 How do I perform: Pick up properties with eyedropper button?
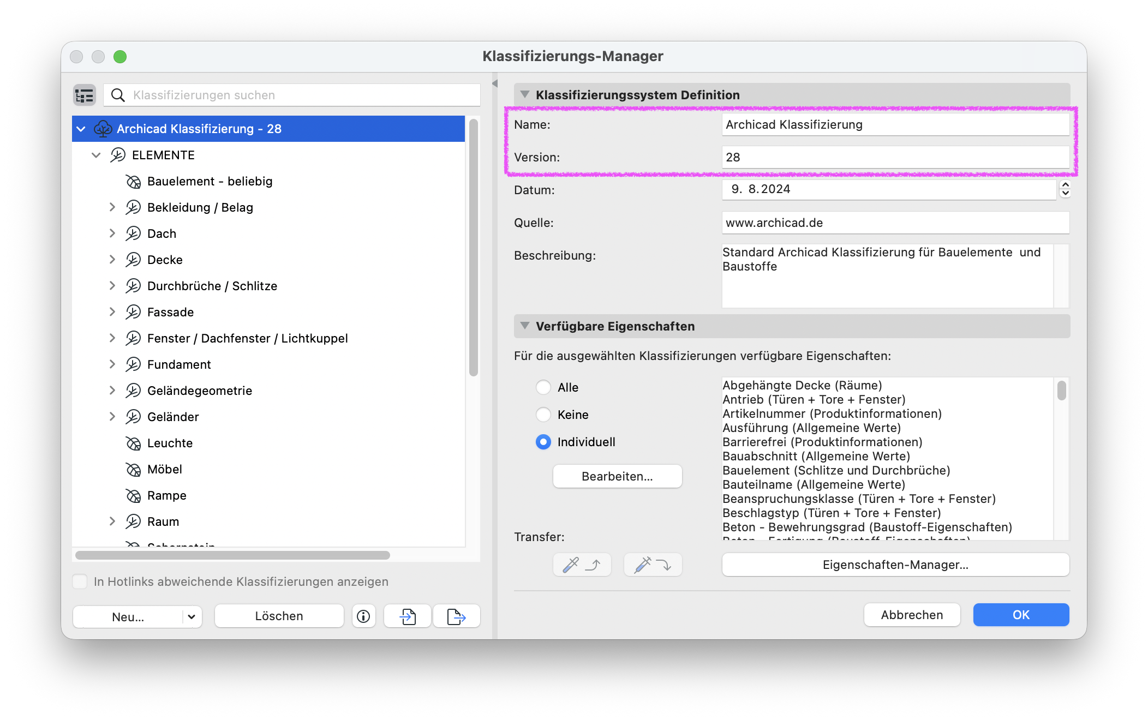coord(582,565)
